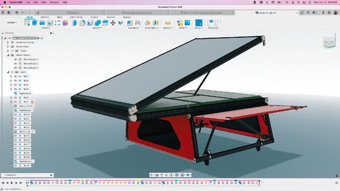Switch to the Sheet Metal tab

tap(76, 17)
